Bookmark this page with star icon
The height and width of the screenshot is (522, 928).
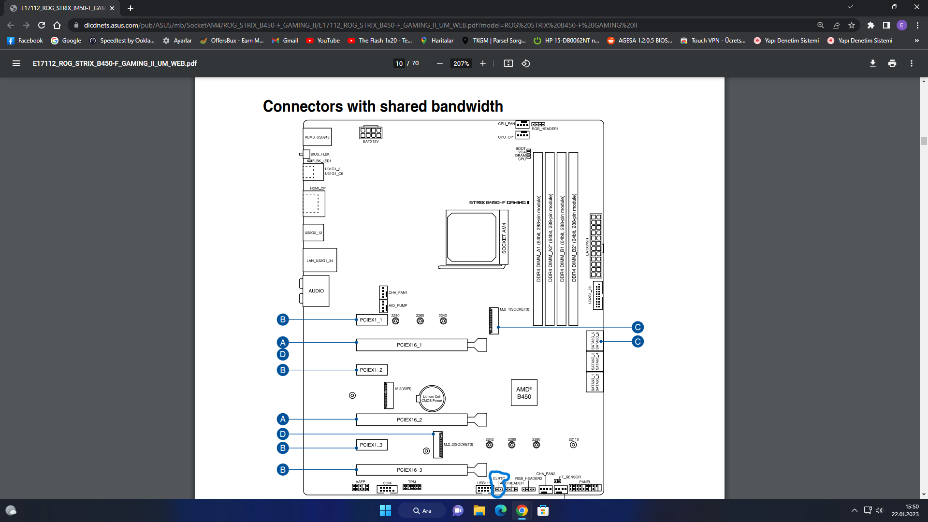852,25
